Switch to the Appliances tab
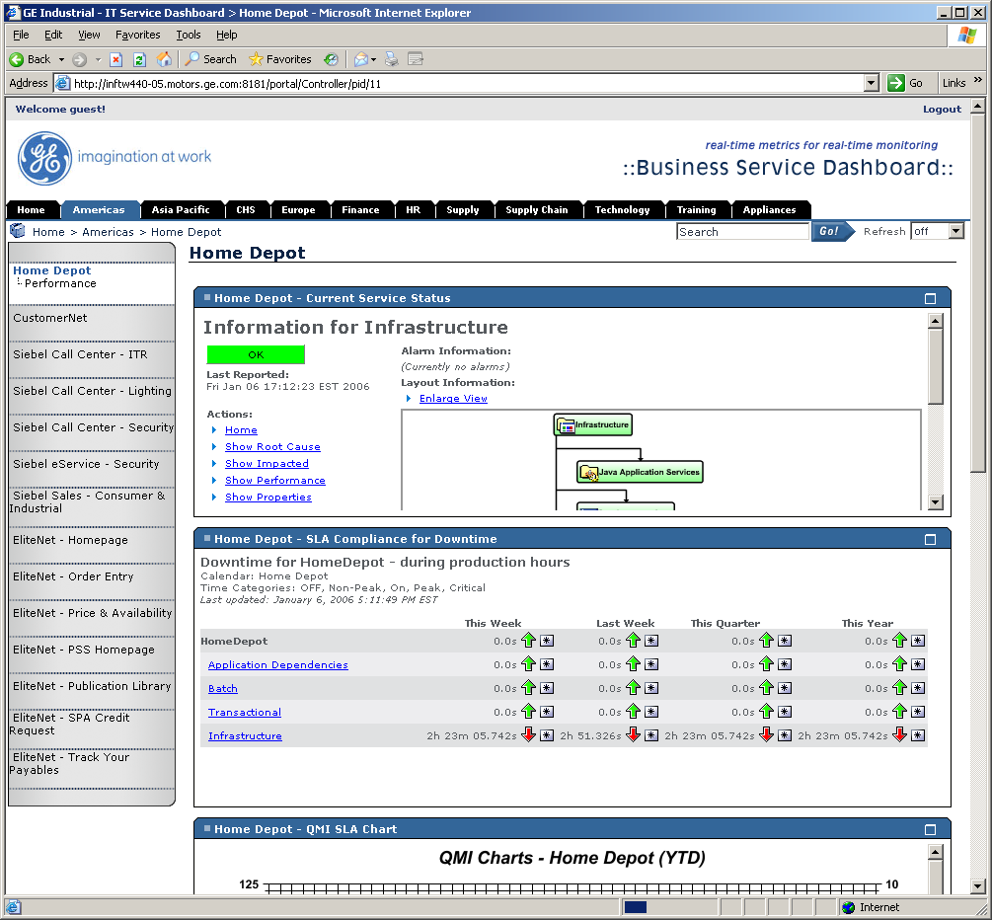 coord(769,210)
